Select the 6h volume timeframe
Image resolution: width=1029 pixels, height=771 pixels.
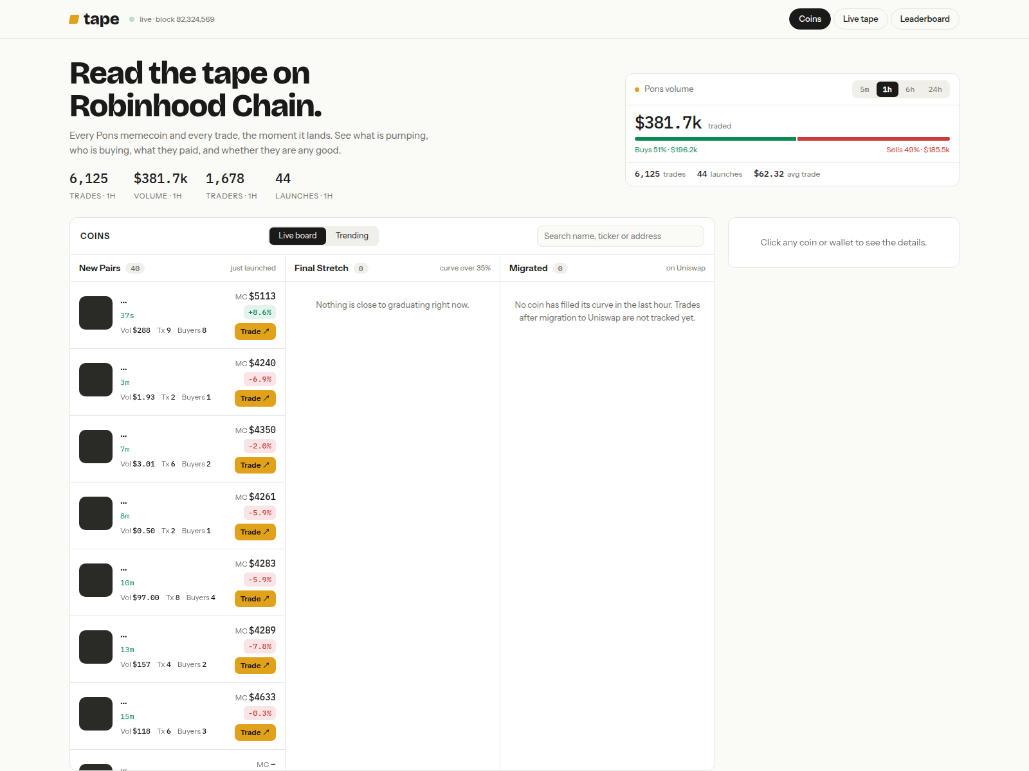point(910,89)
